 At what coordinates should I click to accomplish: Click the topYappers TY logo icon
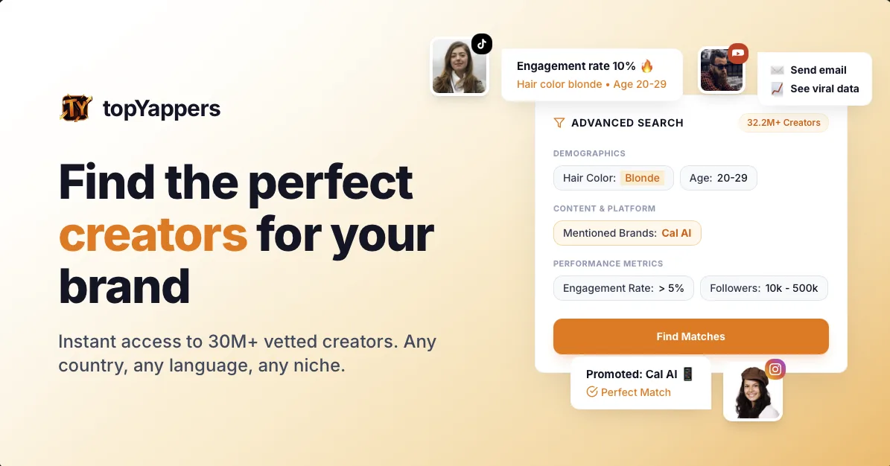[76, 108]
